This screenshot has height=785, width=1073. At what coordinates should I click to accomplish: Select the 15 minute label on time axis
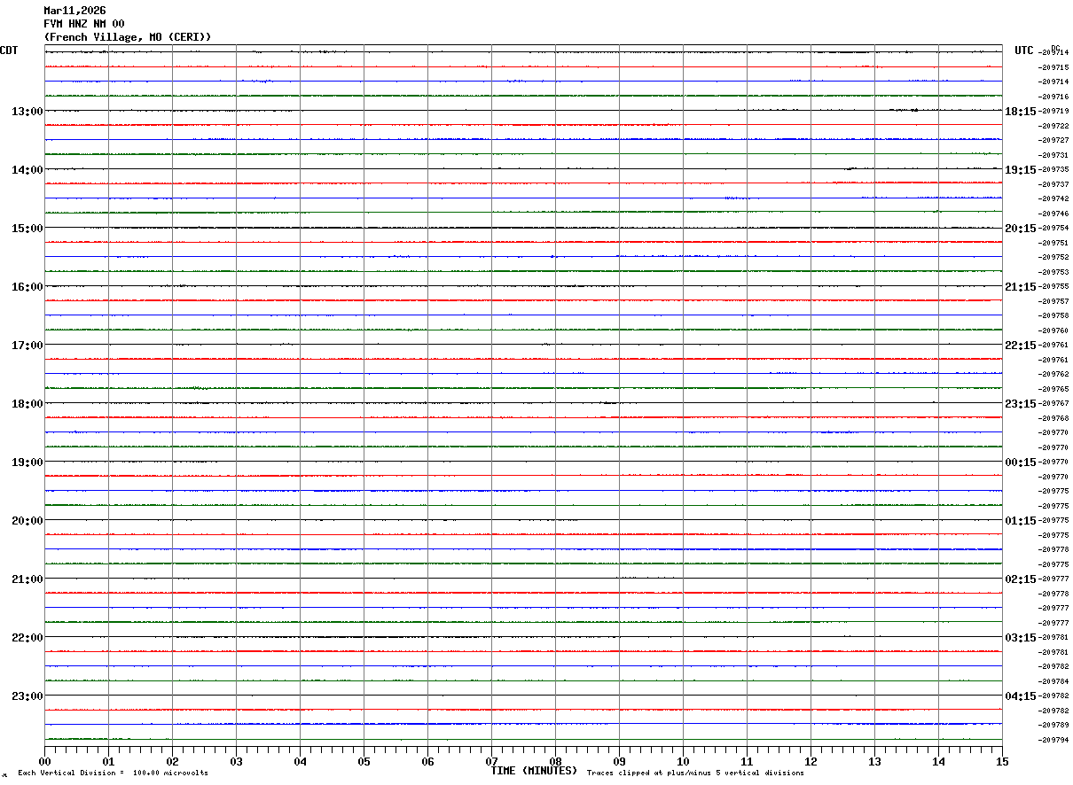click(1002, 761)
